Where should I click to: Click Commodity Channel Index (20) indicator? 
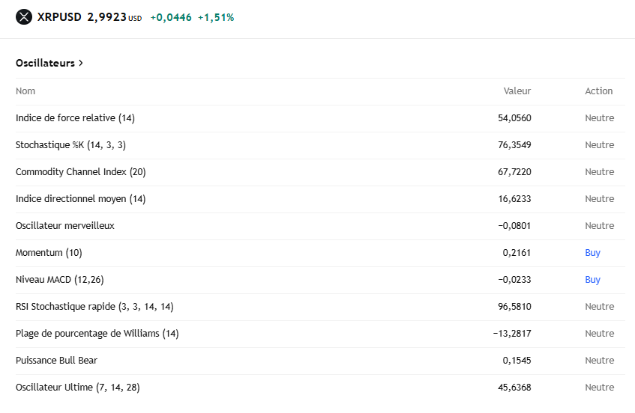(80, 172)
